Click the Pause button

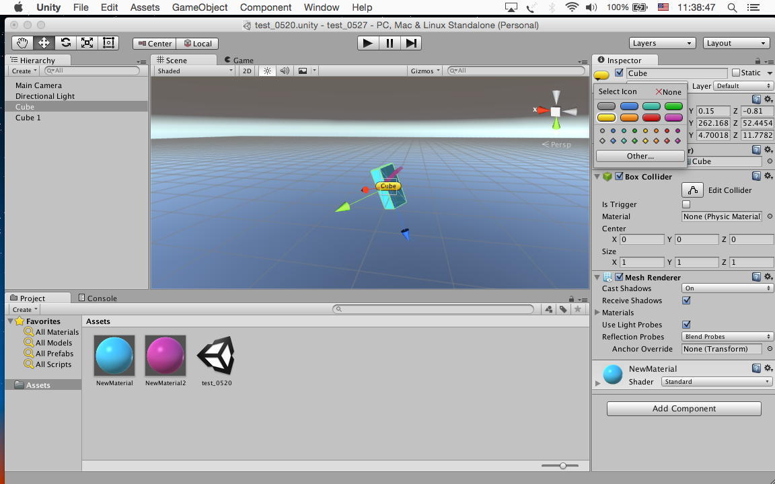[390, 43]
